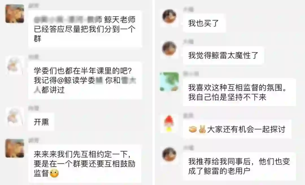The width and height of the screenshot is (305, 185).
Task: Click the smiling emoji after 监督
Action: (54, 173)
